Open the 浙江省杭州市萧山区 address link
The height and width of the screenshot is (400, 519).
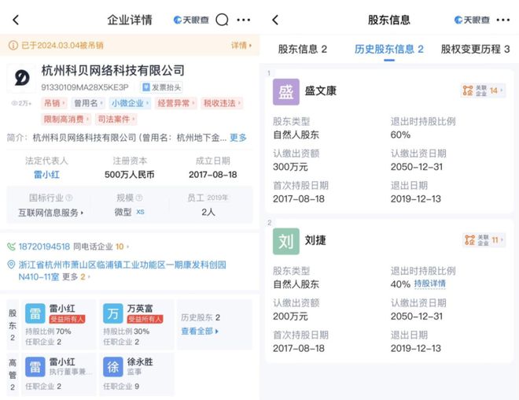(x=122, y=270)
